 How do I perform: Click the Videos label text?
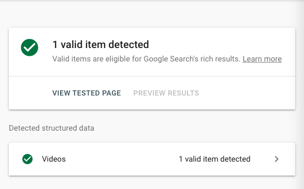54,159
